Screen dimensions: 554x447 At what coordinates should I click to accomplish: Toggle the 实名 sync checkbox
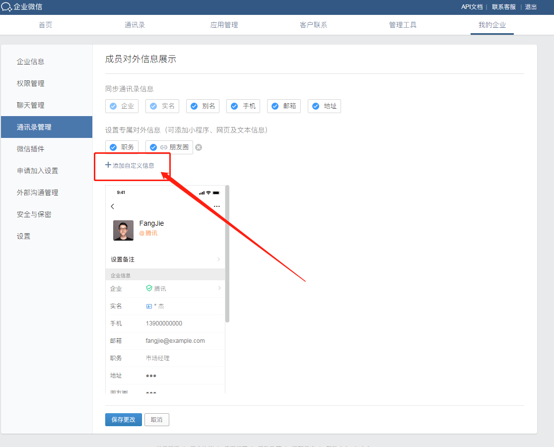[x=153, y=106]
